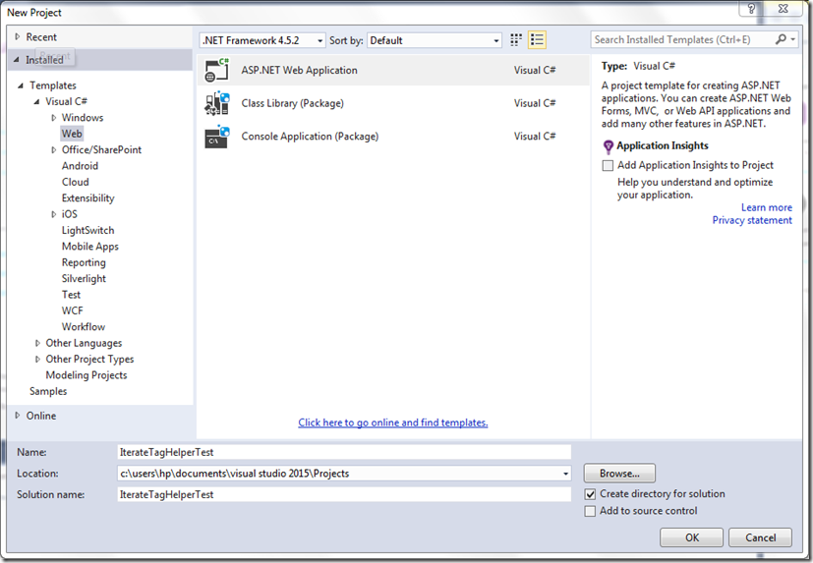Switch to small icons view
The width and height of the screenshot is (813, 563).
point(516,40)
